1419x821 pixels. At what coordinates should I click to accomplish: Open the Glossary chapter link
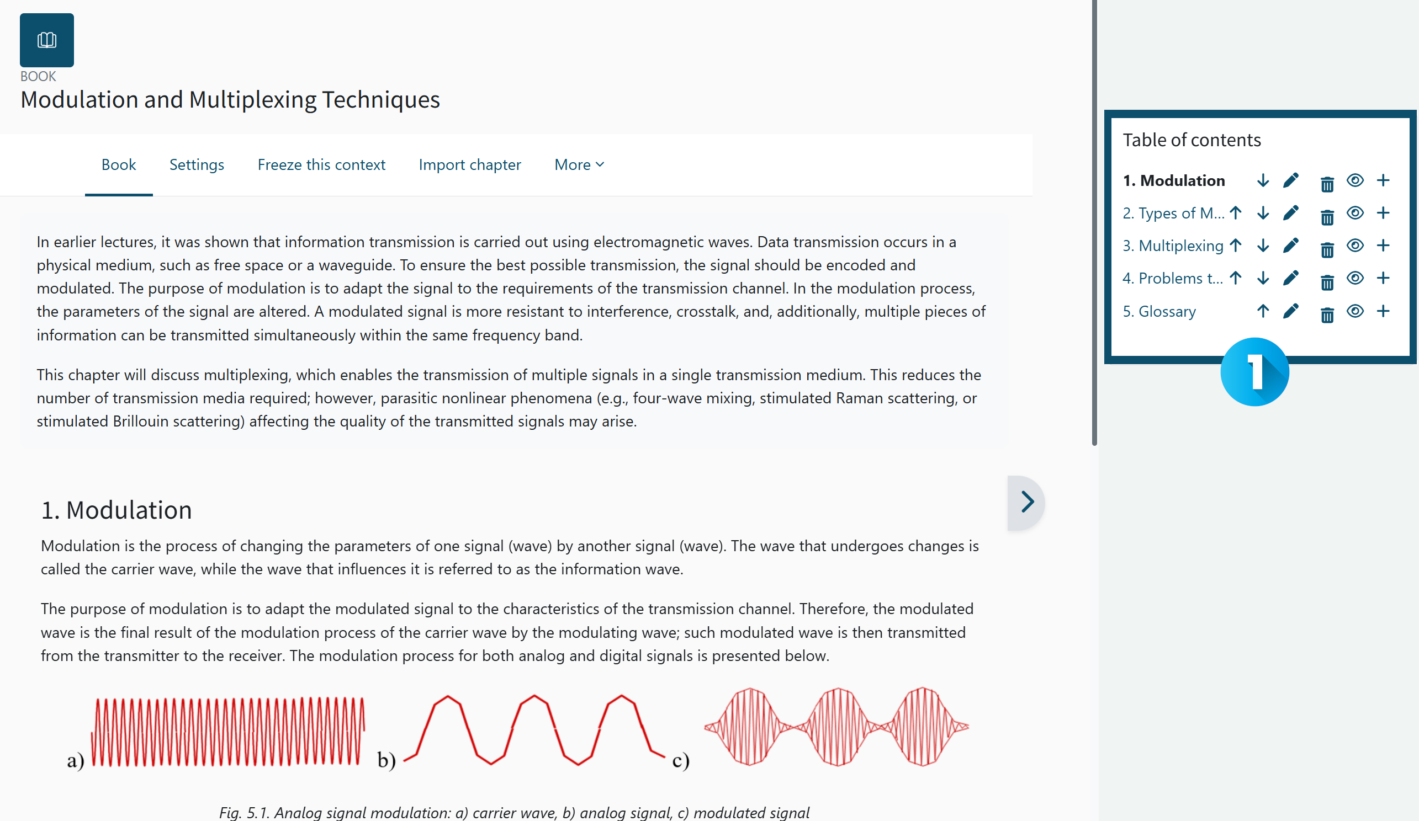pos(1159,311)
